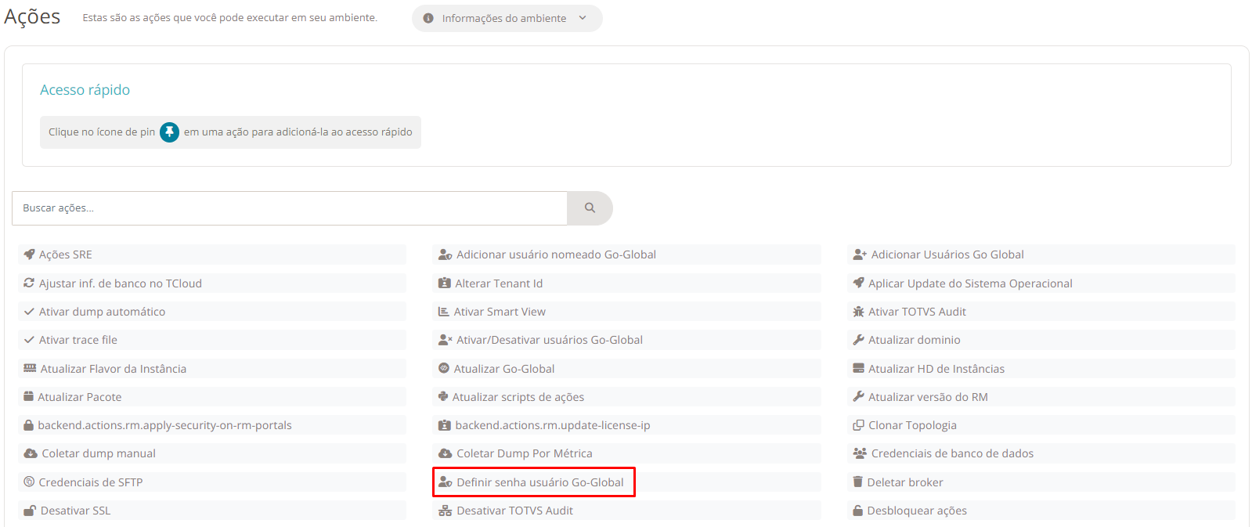Viewport: 1252px width, 527px height.
Task: Click the wrench icon beside Atualizar versão do RM
Action: pyautogui.click(x=859, y=396)
